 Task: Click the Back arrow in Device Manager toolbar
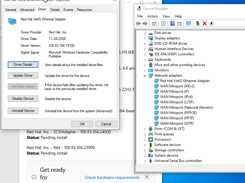(138, 24)
